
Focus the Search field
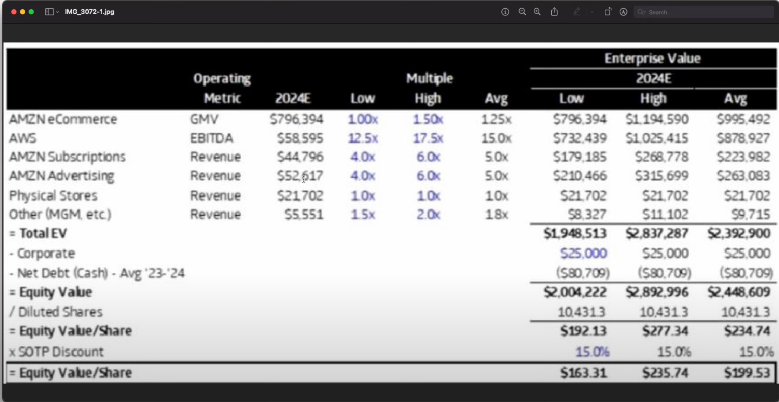(x=704, y=12)
